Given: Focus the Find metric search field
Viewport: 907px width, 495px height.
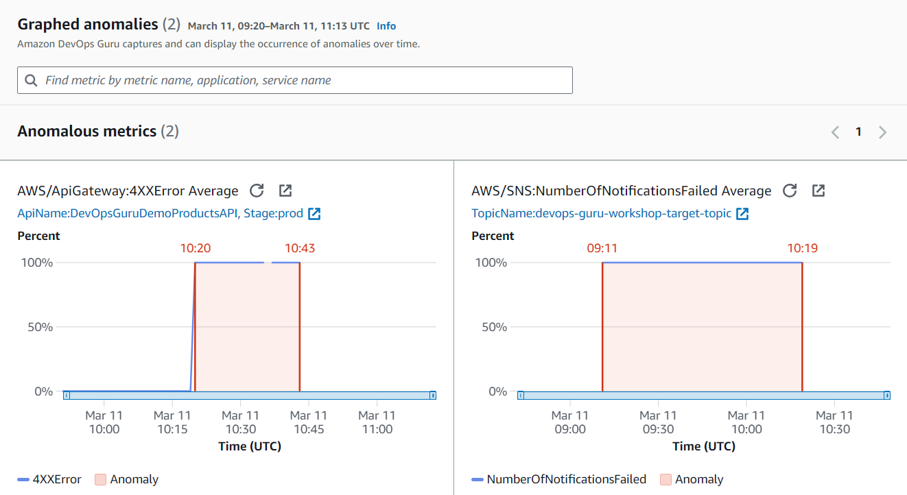Looking at the screenshot, I should click(302, 80).
